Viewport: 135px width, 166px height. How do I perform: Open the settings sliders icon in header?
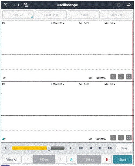[5, 5]
